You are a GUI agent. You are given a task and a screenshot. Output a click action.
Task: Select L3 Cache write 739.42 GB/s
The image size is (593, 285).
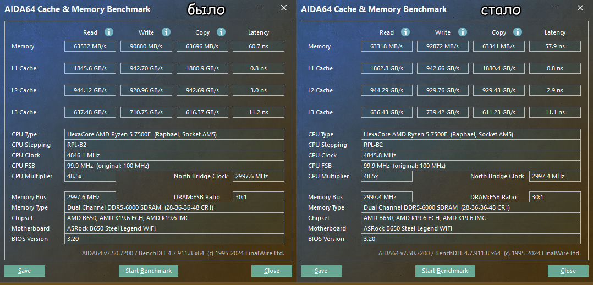[442, 112]
